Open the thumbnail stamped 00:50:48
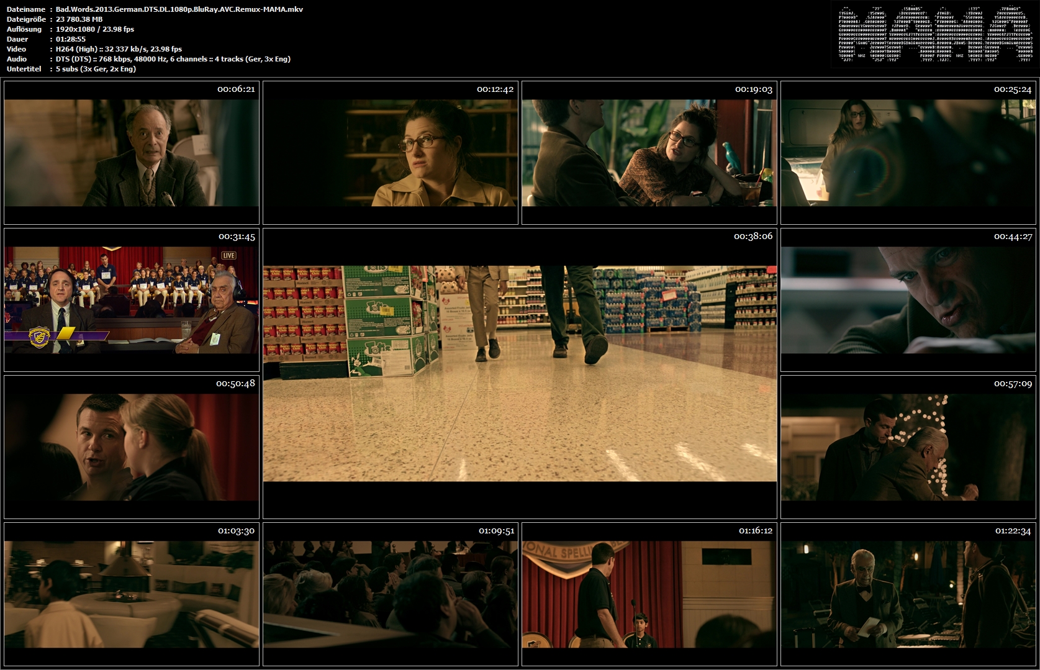 coord(132,447)
